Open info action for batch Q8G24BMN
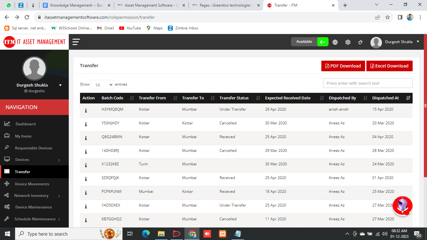The height and width of the screenshot is (240, 427). point(86,138)
